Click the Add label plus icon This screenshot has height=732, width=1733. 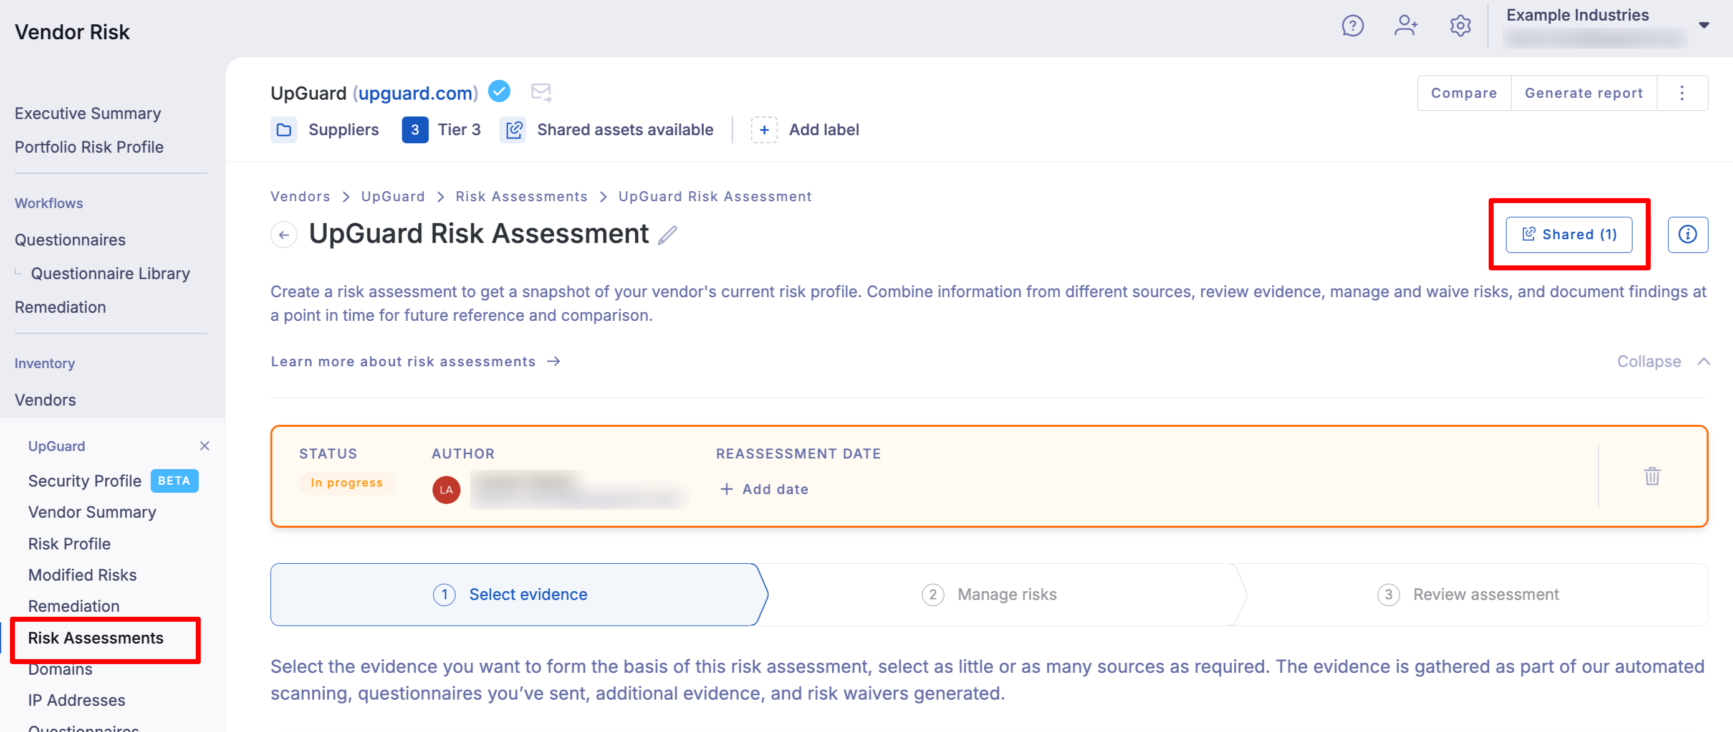point(764,130)
